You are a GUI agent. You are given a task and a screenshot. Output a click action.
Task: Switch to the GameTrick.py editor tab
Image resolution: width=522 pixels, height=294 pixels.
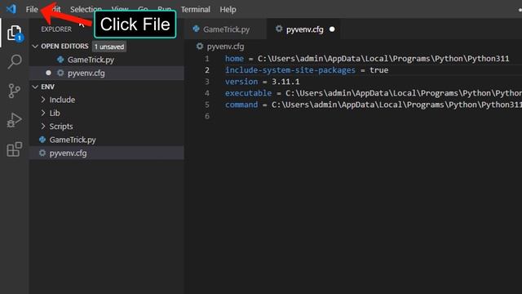click(225, 29)
